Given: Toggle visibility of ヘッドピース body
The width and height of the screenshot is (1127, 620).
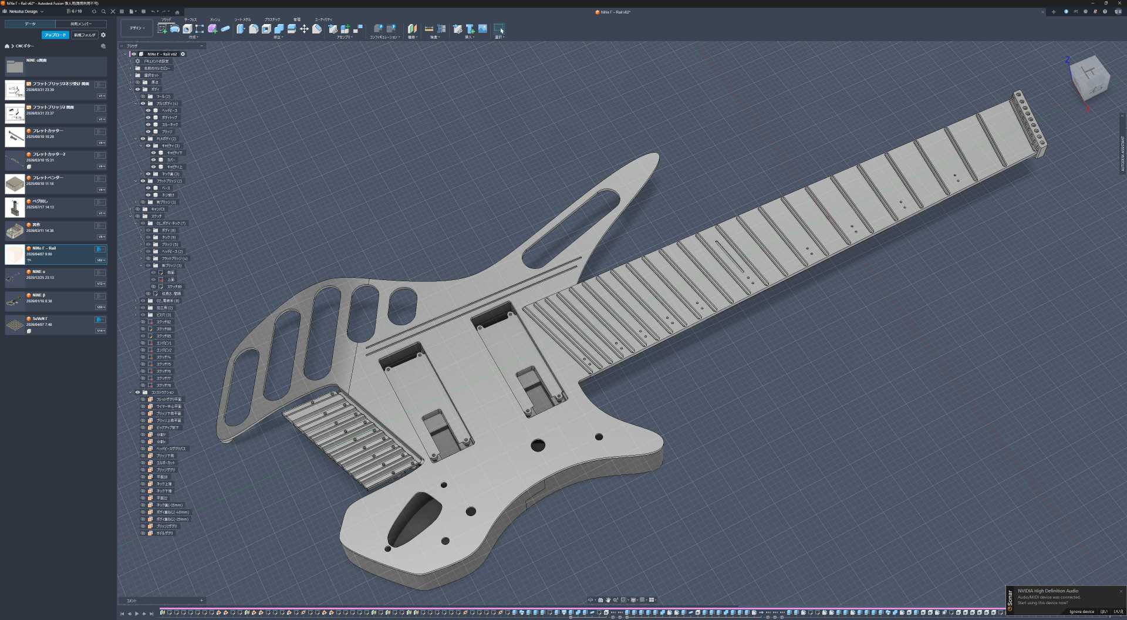Looking at the screenshot, I should click(149, 110).
